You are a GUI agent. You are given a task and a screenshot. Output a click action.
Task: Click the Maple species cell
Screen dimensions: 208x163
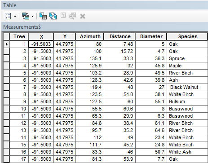click(x=187, y=66)
